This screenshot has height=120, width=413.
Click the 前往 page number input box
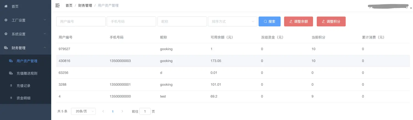point(145,111)
